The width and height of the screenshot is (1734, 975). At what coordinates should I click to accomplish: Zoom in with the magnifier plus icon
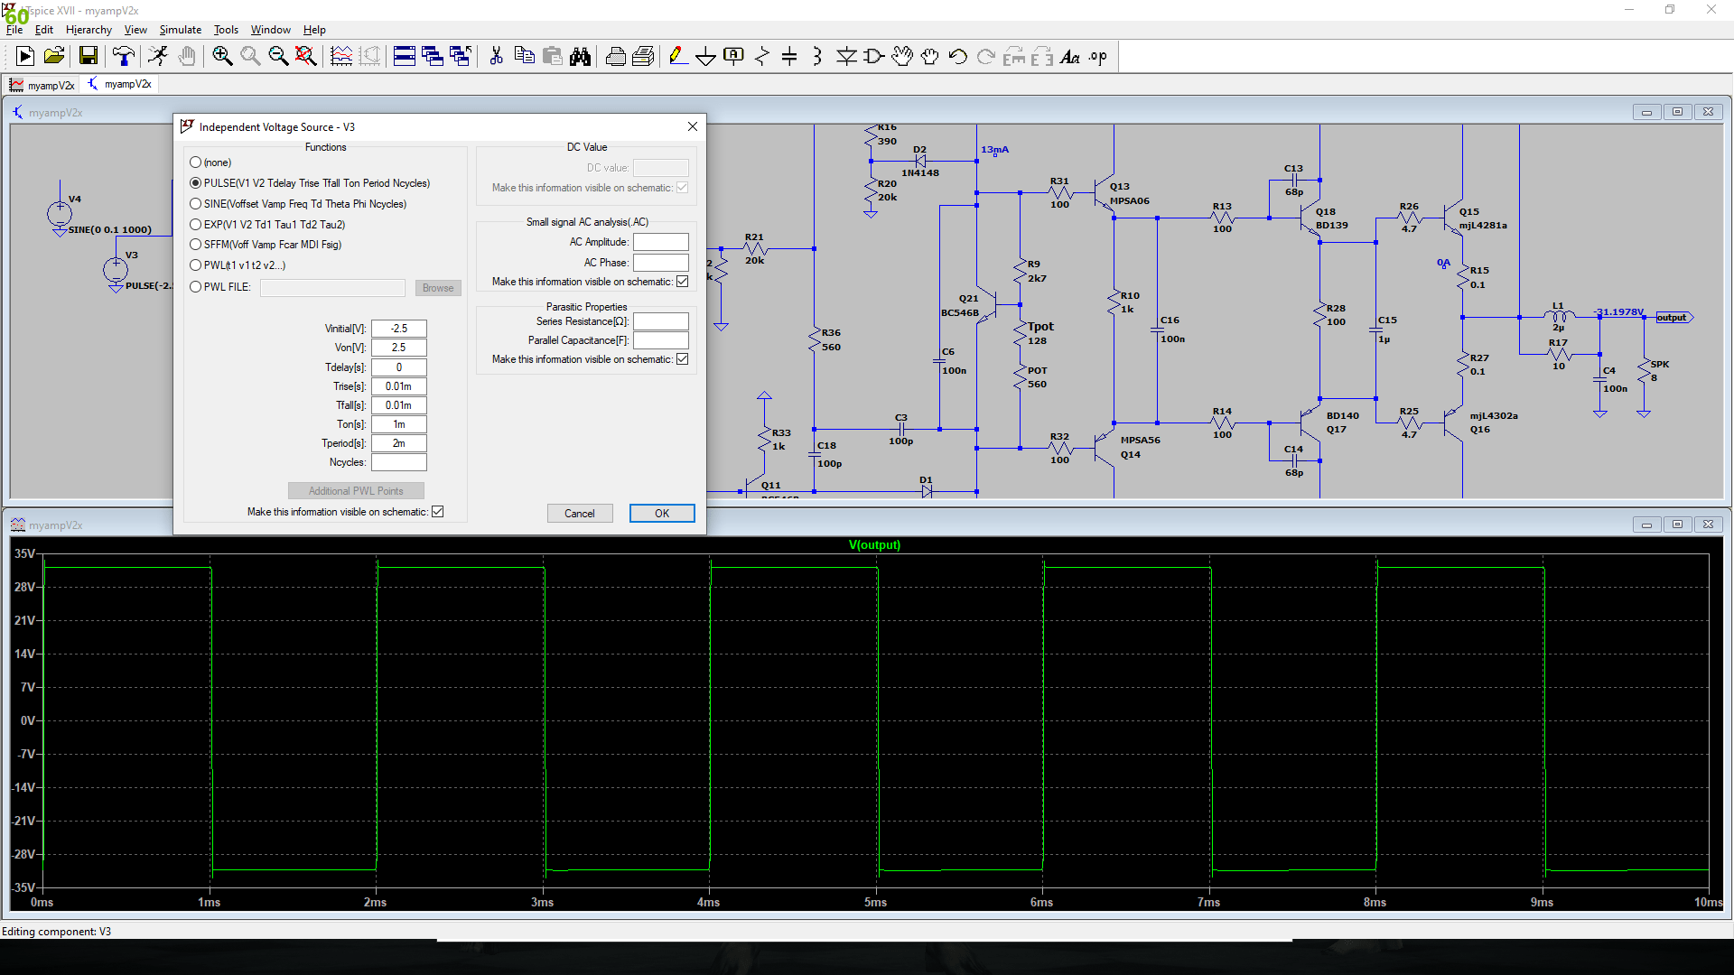[x=222, y=57]
